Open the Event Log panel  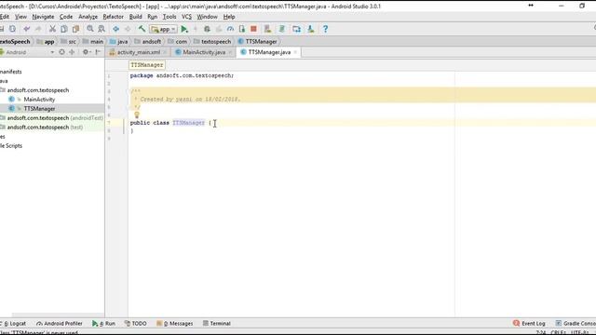[529, 324]
